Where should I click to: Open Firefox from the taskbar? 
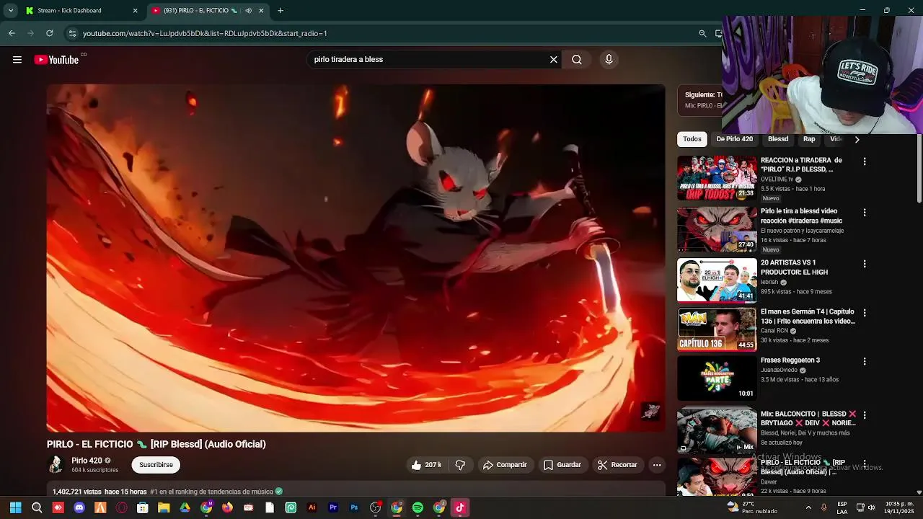tap(227, 507)
